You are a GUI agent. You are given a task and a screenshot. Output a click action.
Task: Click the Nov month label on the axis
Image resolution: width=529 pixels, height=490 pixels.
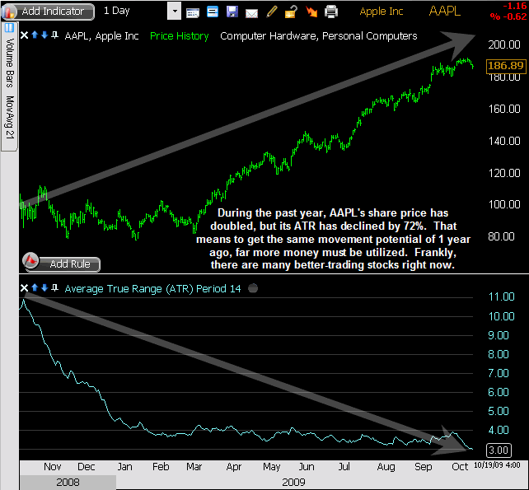point(52,467)
